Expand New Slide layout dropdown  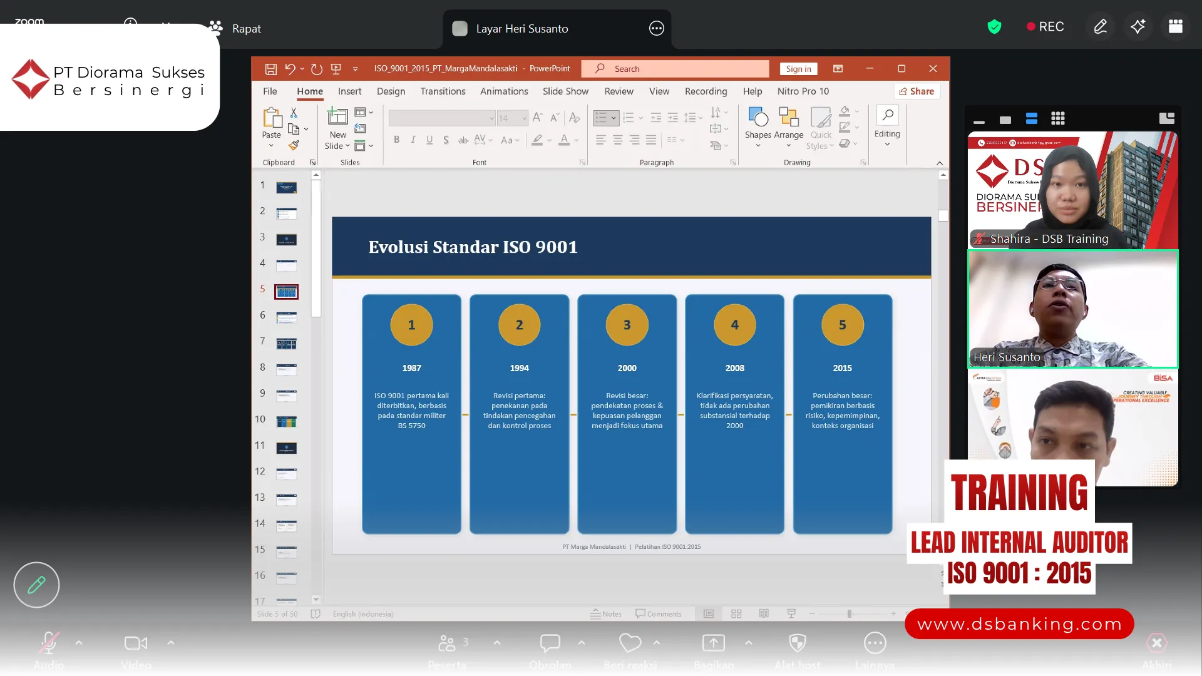point(347,146)
